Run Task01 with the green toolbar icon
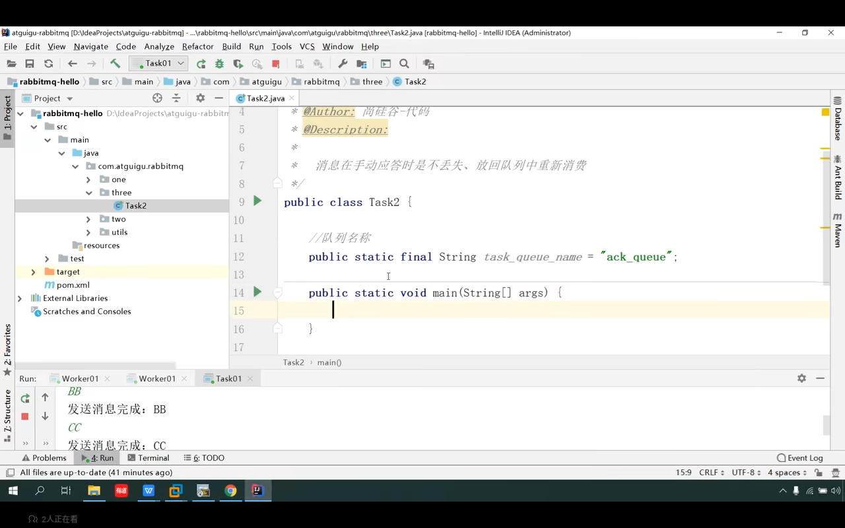Screen dimensions: 845x528 201,64
